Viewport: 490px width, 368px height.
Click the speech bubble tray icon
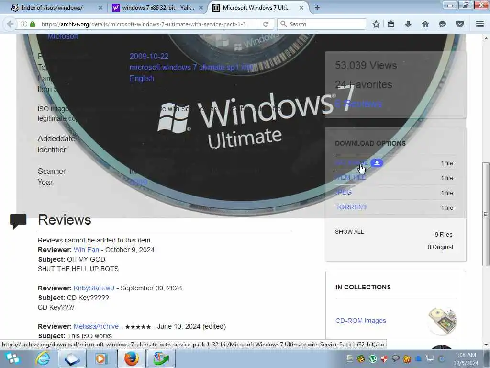[396, 358]
